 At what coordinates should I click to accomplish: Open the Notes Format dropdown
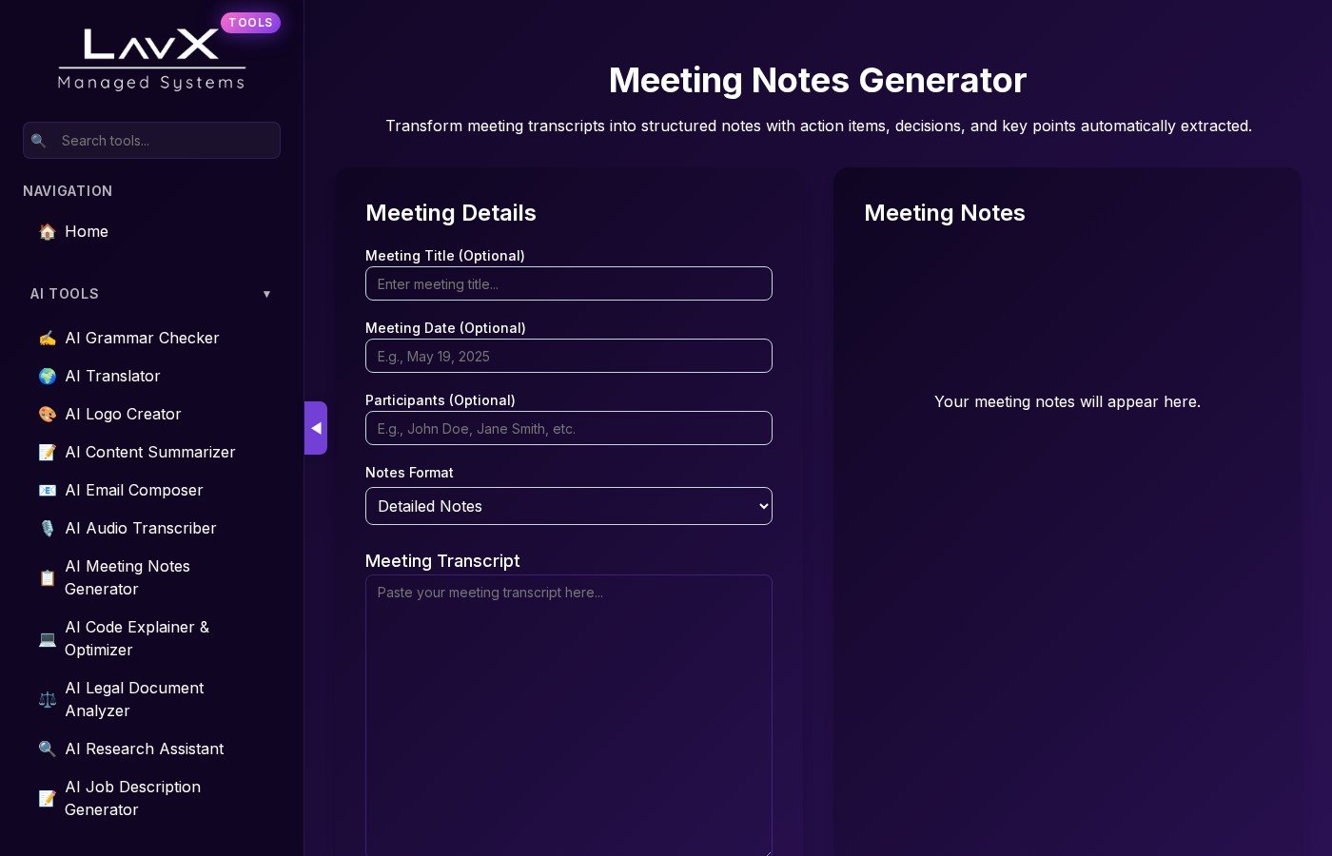coord(568,506)
